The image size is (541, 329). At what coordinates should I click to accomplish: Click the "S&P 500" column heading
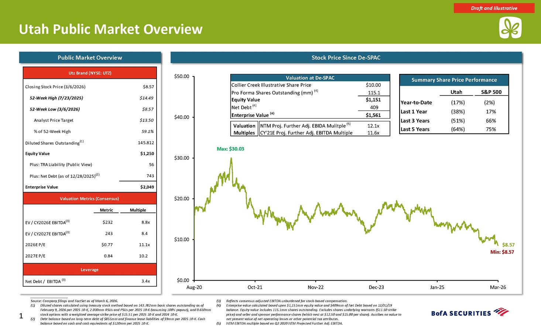pos(492,92)
